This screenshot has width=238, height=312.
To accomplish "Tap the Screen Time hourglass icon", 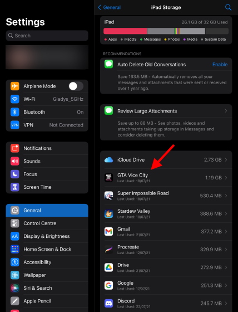I will 14,187.
